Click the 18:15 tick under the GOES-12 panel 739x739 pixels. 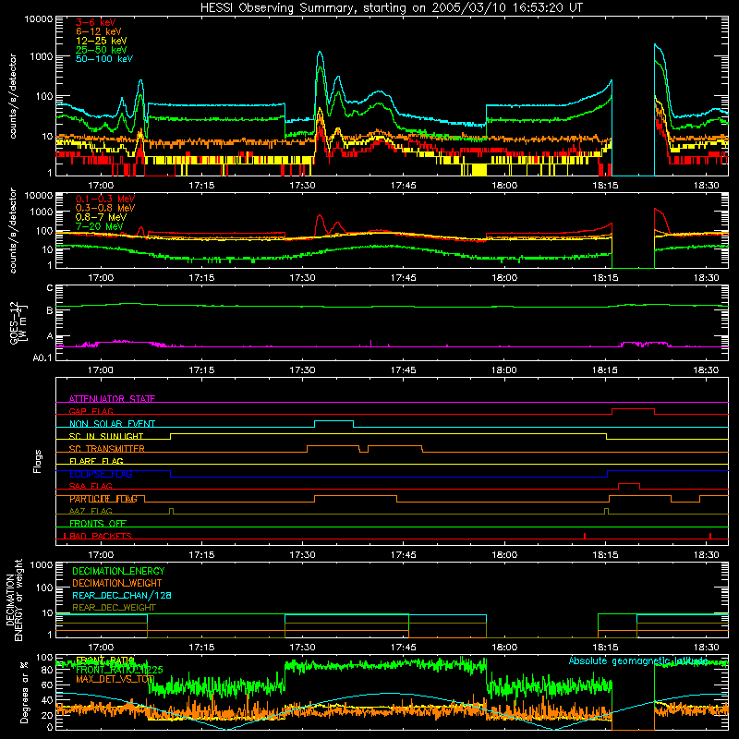605,369
